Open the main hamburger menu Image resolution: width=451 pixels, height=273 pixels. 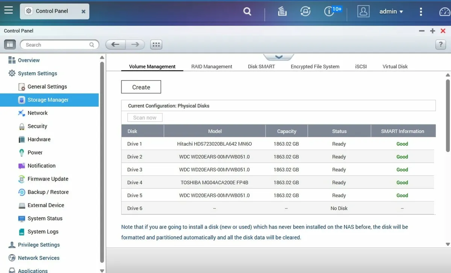[x=9, y=10]
